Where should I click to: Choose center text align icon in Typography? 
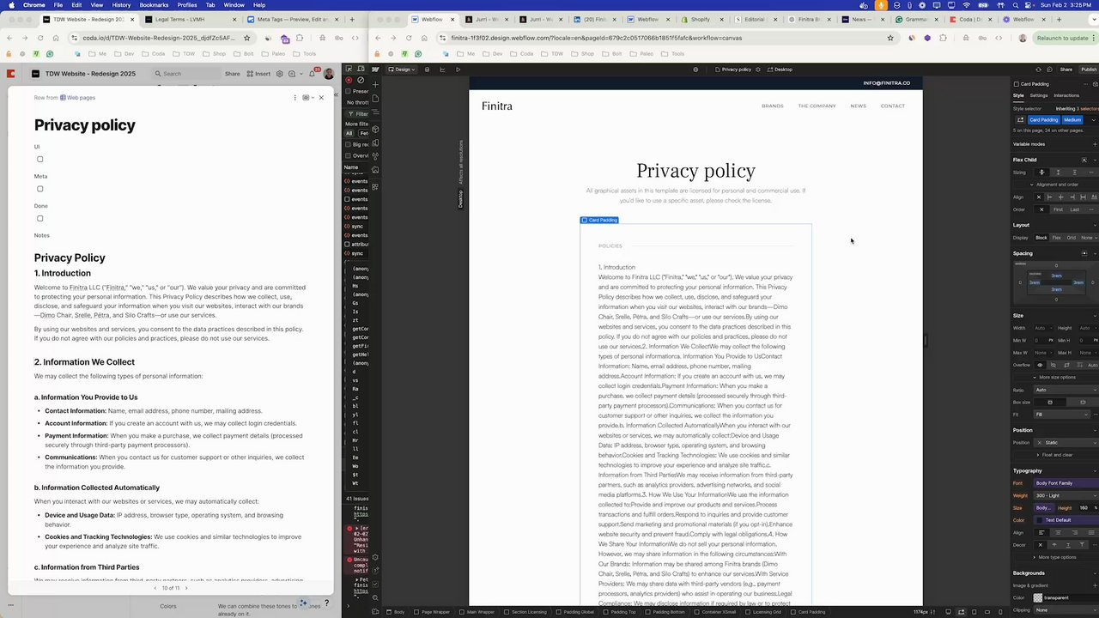[1059, 532]
